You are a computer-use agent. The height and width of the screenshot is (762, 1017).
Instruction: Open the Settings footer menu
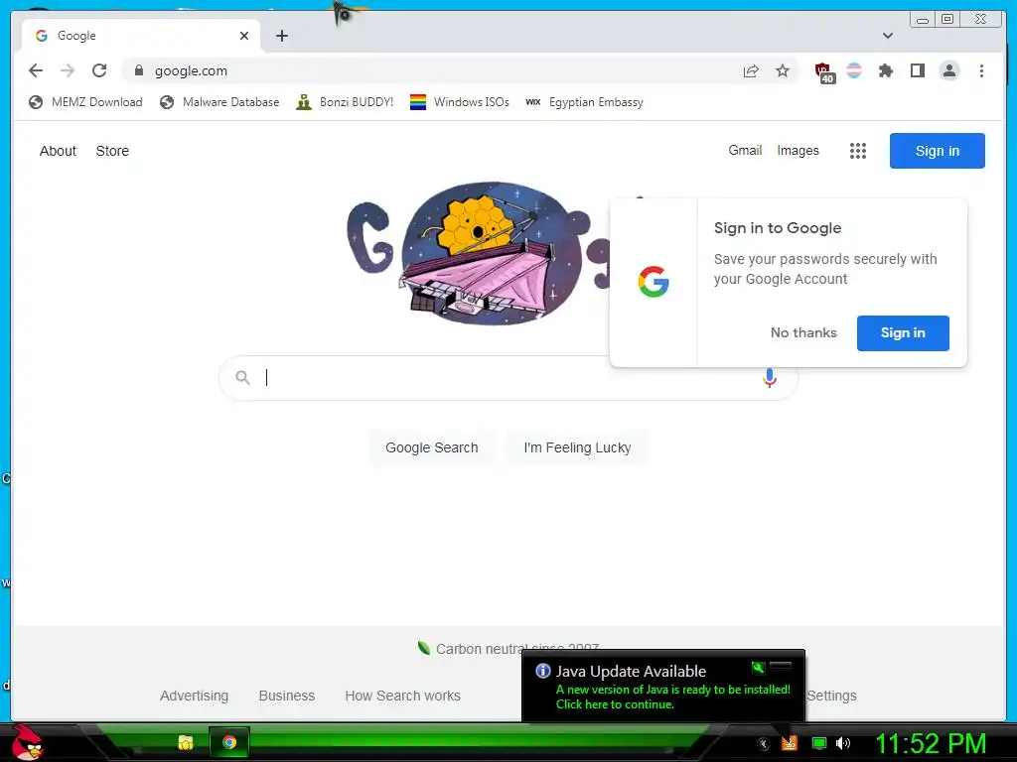(831, 696)
